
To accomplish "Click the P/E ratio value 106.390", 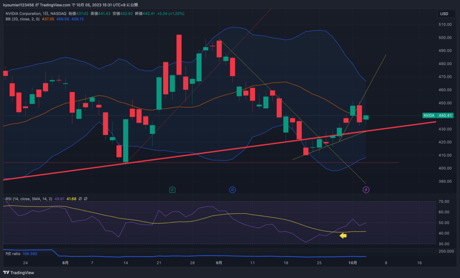I will point(30,254).
